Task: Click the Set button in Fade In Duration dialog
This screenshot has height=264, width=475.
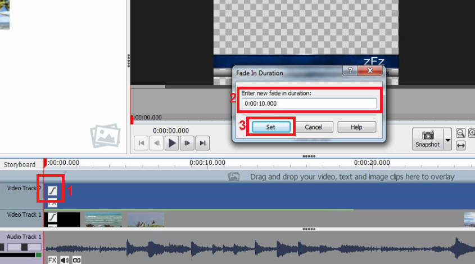Action: [271, 127]
